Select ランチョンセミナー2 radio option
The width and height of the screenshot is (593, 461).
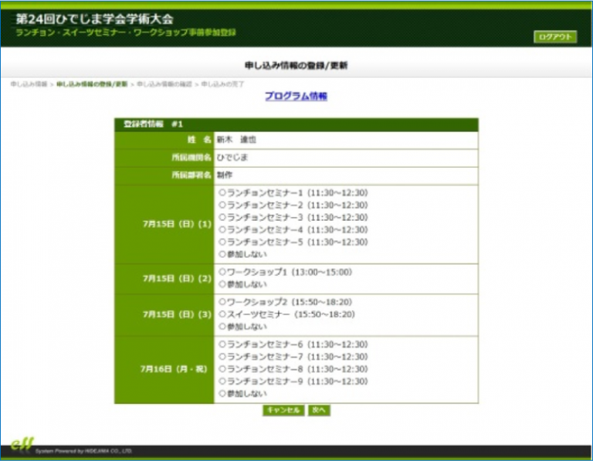222,205
